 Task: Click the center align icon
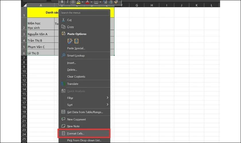tap(73, 2)
